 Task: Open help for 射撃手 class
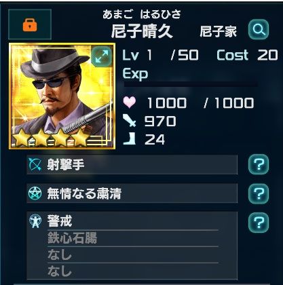259,164
